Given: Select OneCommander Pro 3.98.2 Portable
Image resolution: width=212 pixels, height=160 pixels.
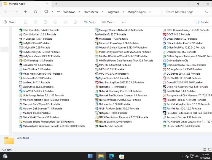Looking at the screenshot, I should (184, 65).
